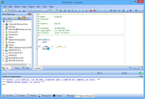Open a file using the folder icon
The height and width of the screenshot is (99, 145).
click(8, 11)
